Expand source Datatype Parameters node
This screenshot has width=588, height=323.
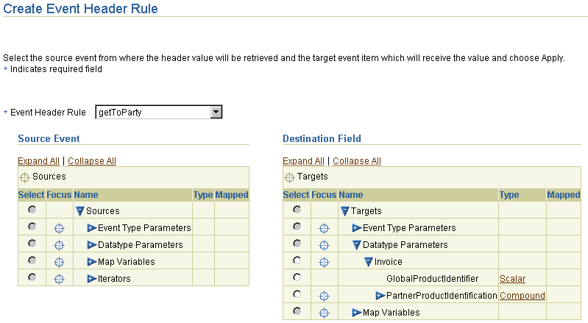point(92,245)
